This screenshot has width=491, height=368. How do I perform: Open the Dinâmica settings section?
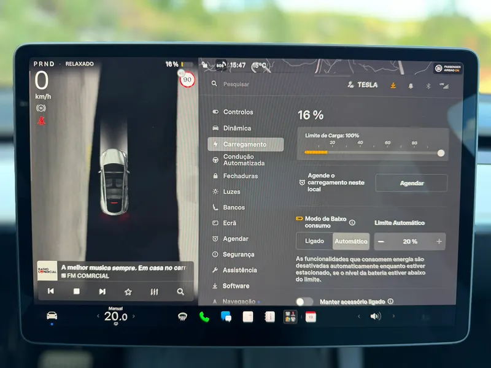coord(232,128)
